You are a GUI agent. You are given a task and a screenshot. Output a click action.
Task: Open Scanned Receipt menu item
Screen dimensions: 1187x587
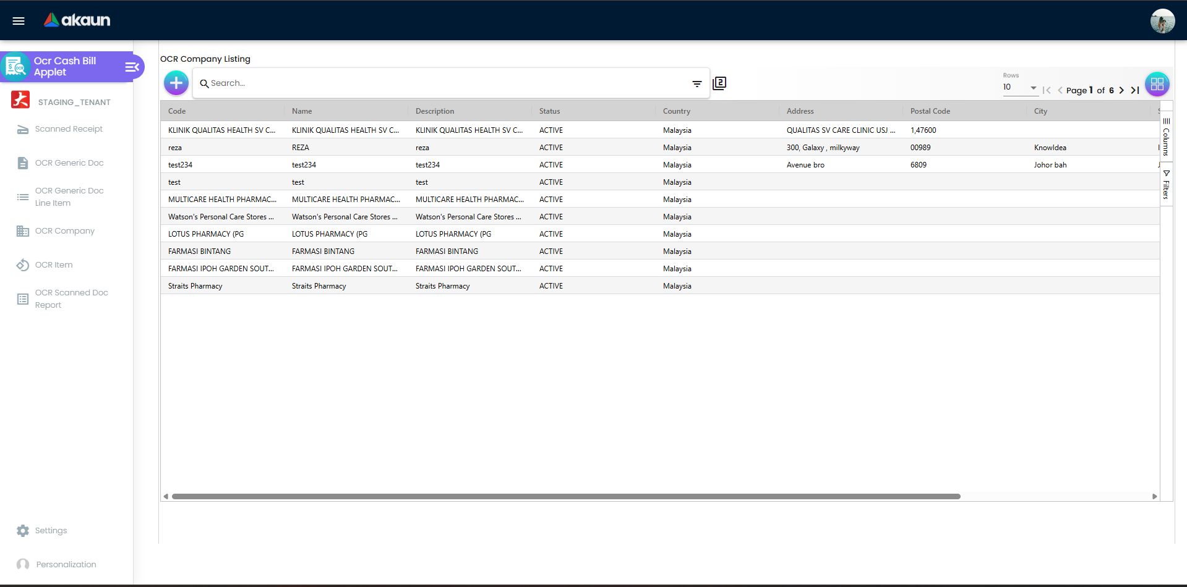pyautogui.click(x=69, y=129)
